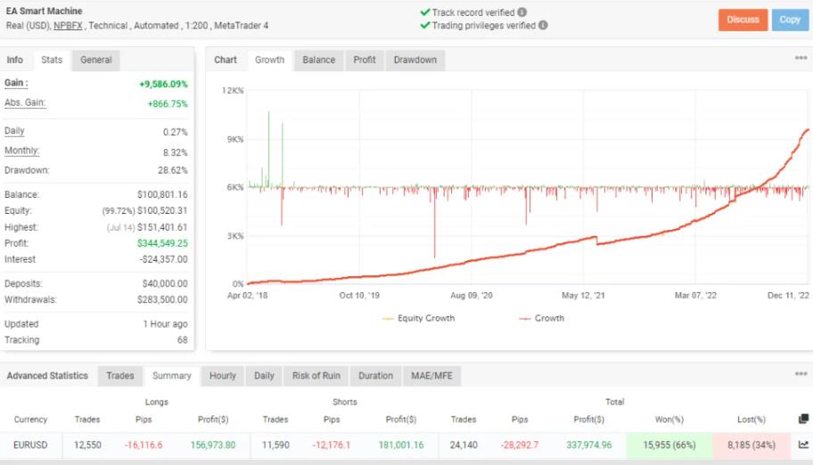
Task: Click the Trading privileges verified checkmark
Action: click(x=424, y=26)
